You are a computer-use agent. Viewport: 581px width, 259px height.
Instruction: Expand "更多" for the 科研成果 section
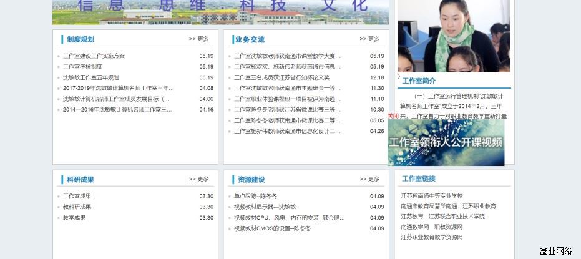click(199, 179)
